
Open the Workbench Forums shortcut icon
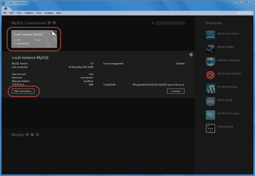click(210, 114)
